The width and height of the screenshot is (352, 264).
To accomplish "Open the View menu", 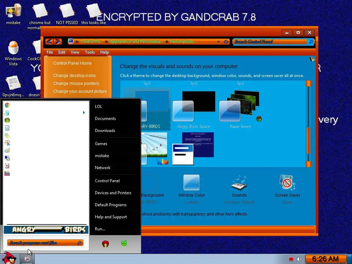I will (75, 52).
